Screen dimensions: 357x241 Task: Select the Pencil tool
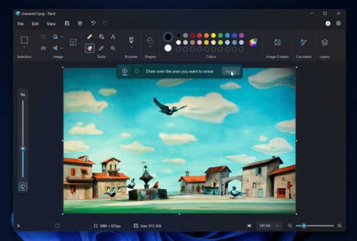(90, 37)
